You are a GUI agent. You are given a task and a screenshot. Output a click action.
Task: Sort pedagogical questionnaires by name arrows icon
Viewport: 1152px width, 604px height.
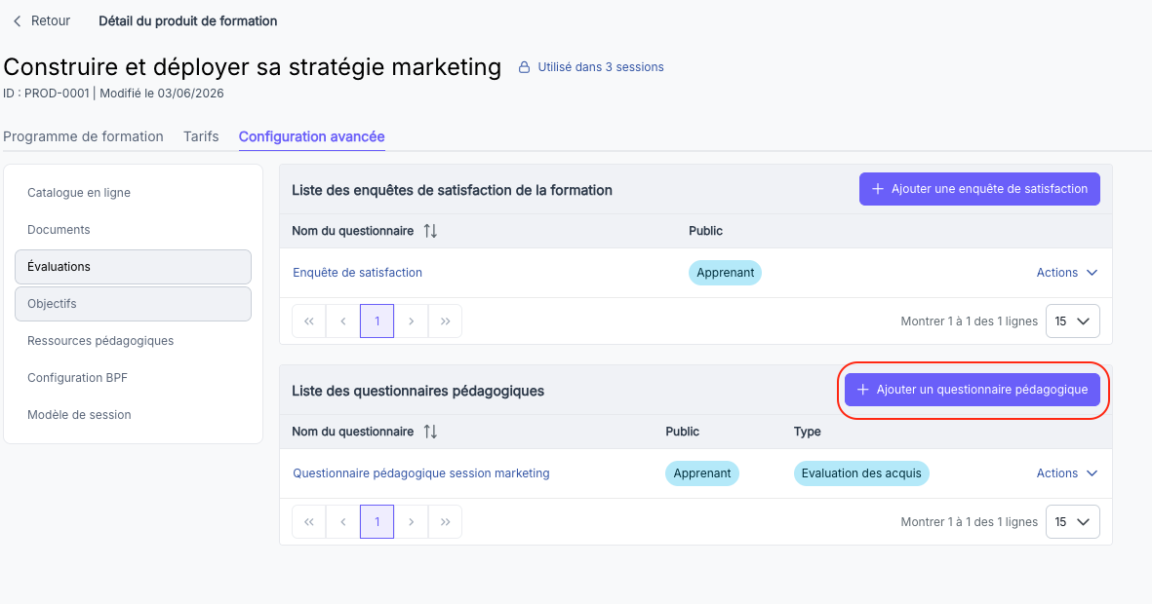pyautogui.click(x=430, y=432)
